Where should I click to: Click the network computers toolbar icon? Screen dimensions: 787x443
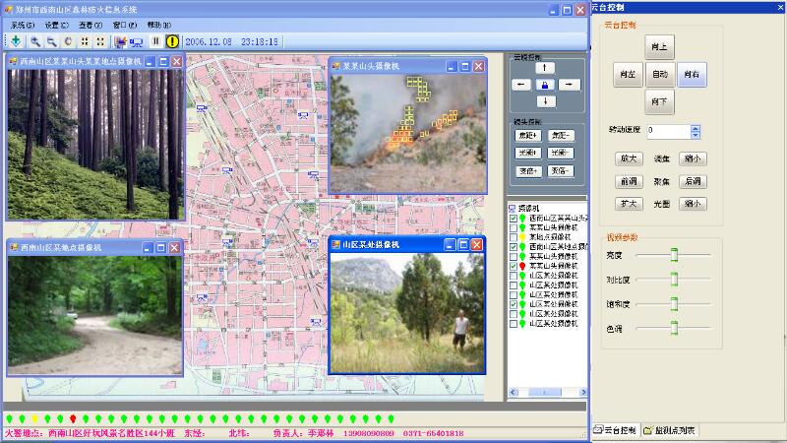coord(137,41)
